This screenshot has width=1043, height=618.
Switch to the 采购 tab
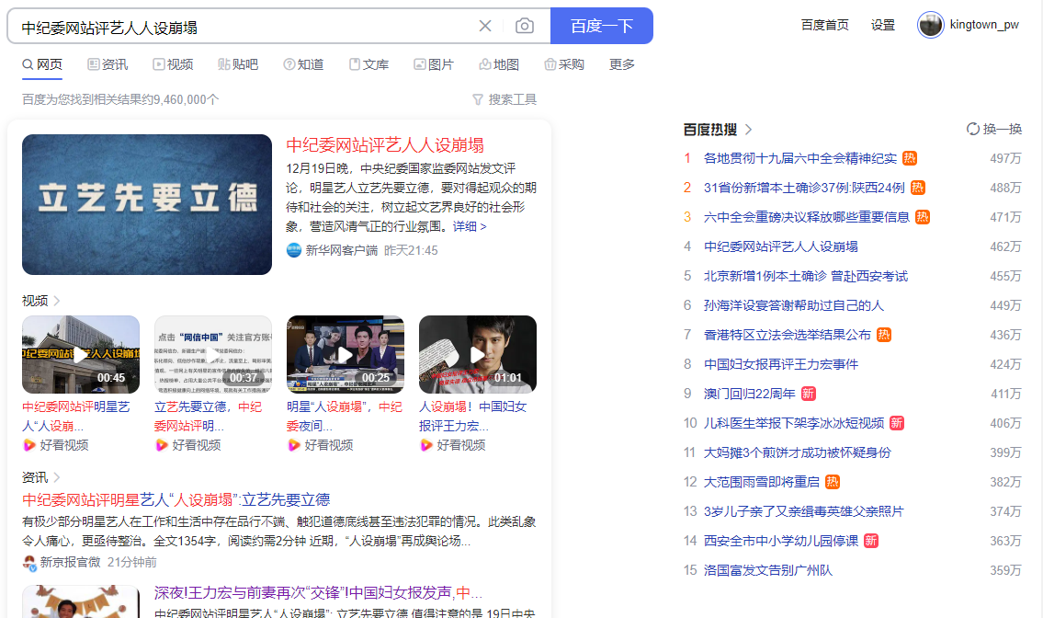coord(564,64)
